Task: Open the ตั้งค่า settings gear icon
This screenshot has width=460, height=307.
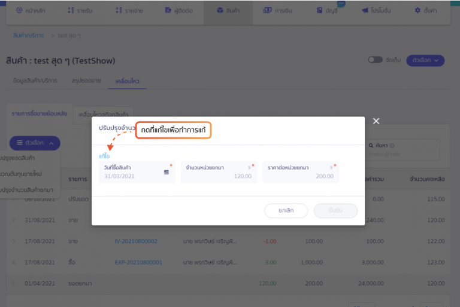Action: (x=417, y=11)
